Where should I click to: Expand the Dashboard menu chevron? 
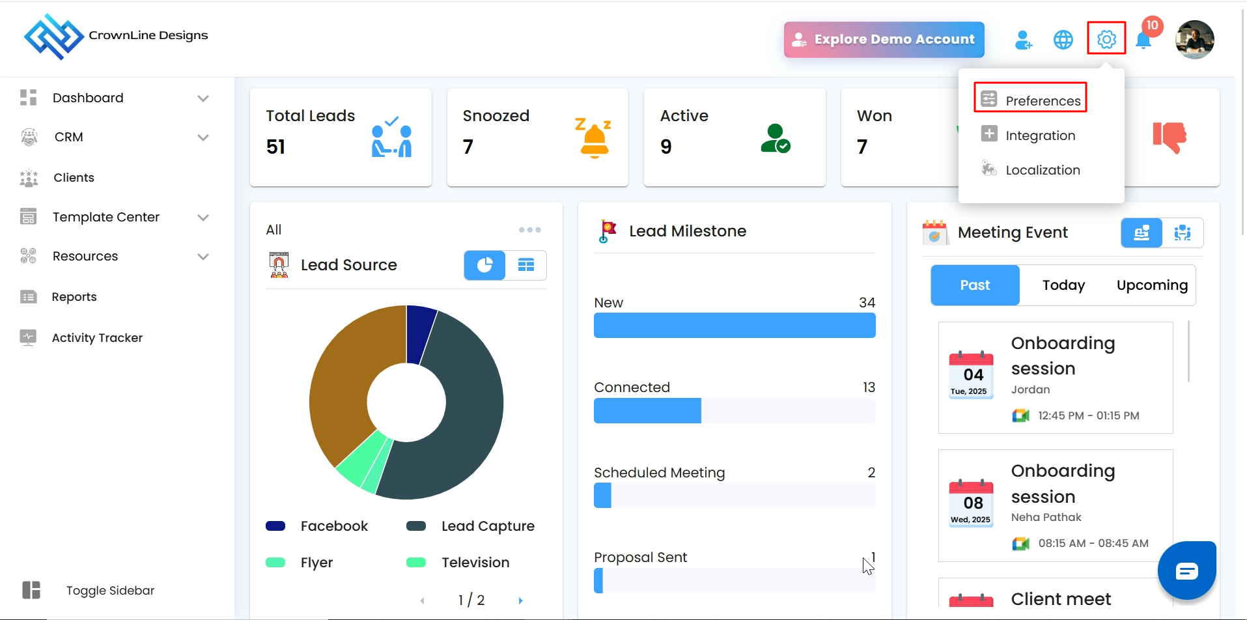[x=203, y=98]
